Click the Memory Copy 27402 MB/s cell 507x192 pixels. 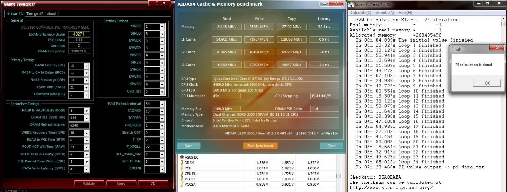(292, 27)
